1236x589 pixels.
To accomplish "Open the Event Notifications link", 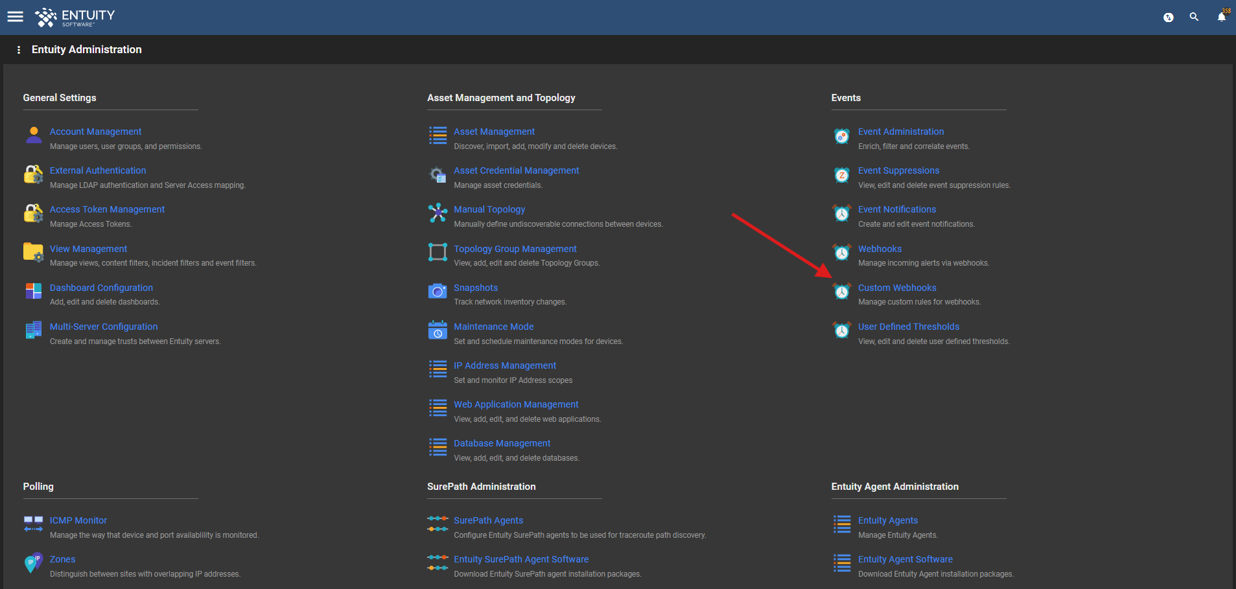I will click(897, 209).
